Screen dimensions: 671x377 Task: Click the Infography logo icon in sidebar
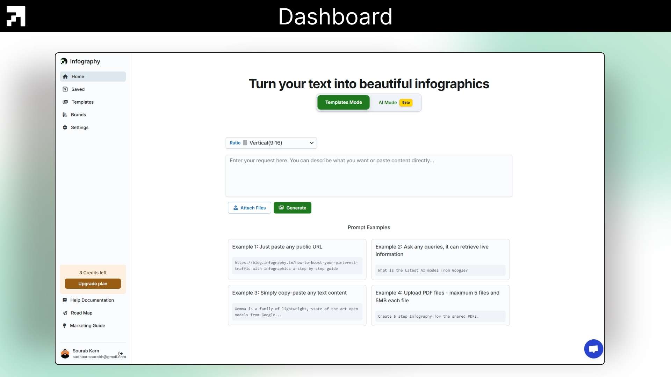(64, 61)
